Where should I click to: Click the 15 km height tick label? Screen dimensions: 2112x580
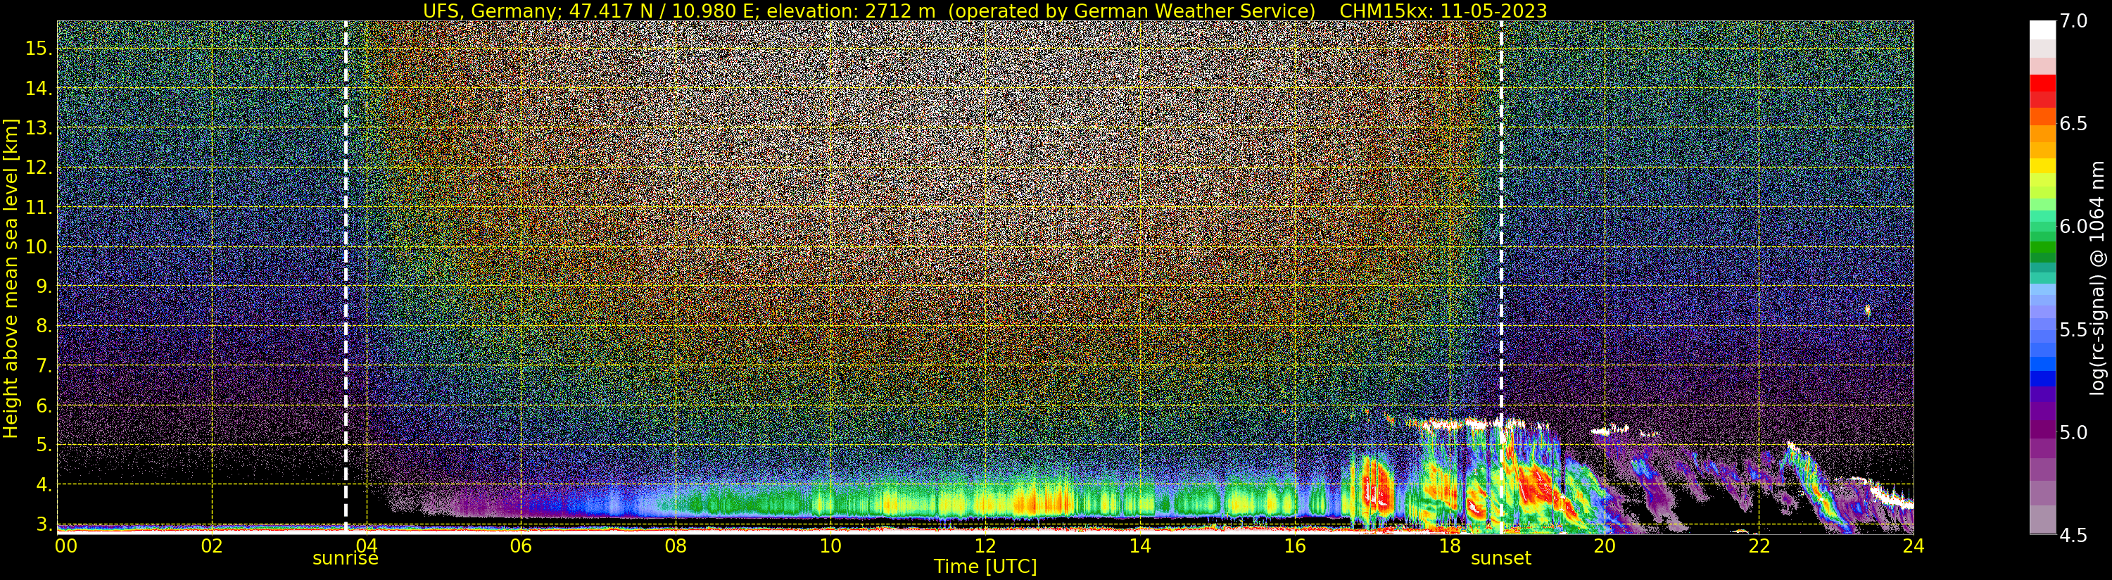[39, 49]
